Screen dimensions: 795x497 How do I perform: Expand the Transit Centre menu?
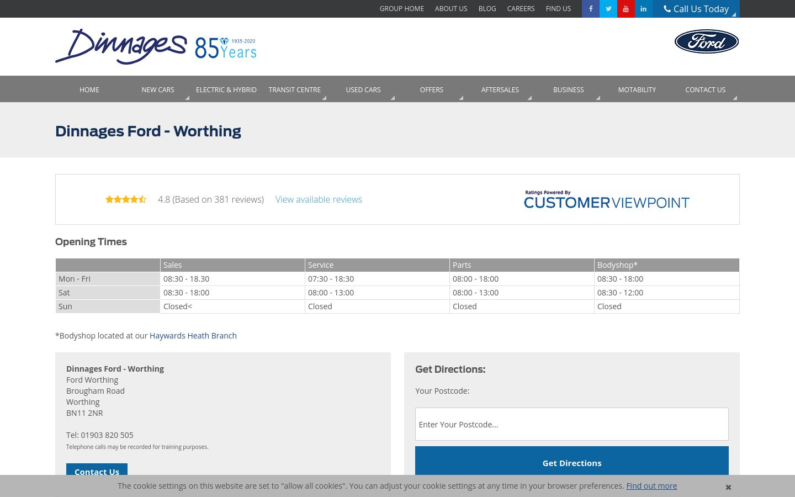point(295,89)
